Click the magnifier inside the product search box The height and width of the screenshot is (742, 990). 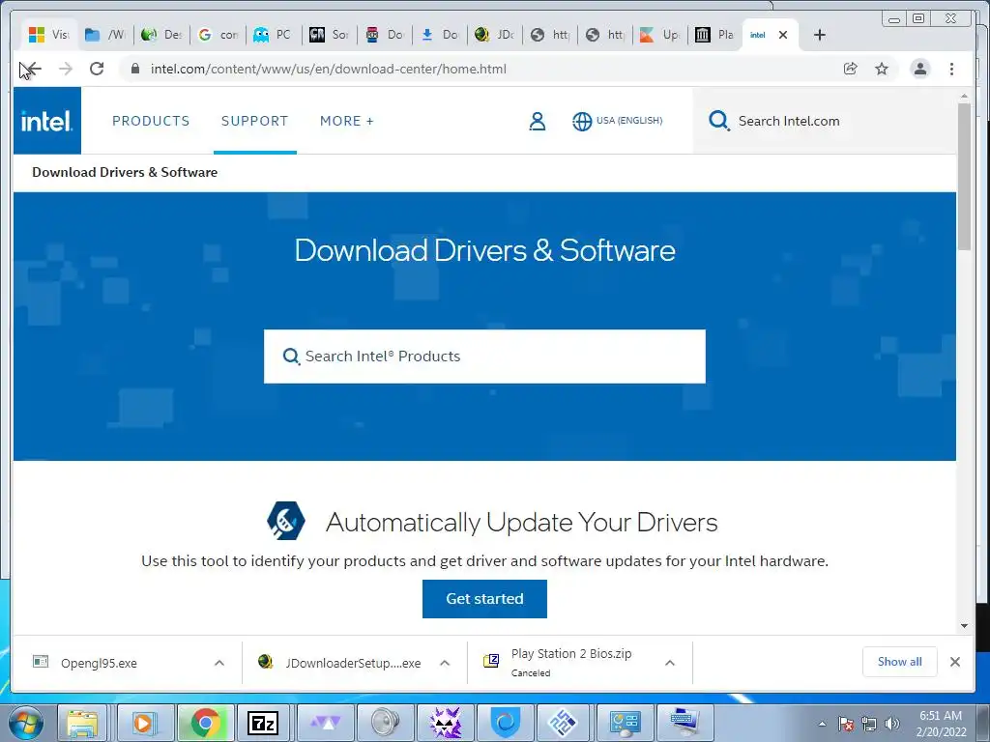tap(291, 357)
